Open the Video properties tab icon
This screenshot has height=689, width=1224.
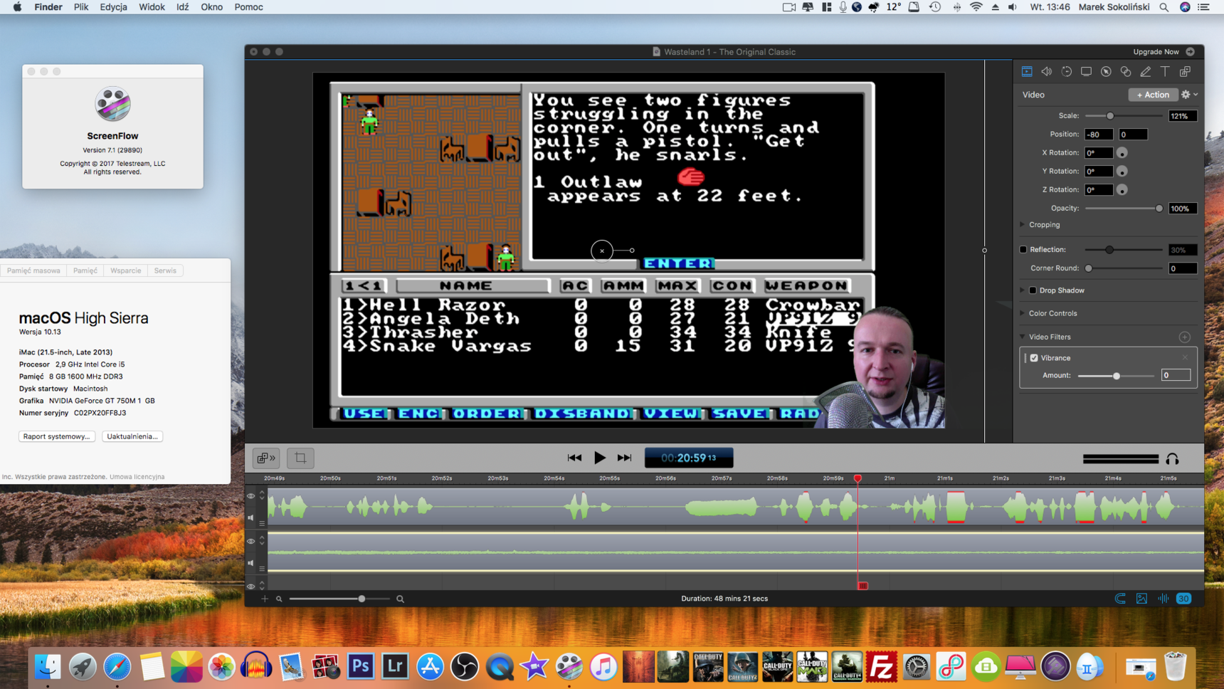pos(1027,71)
